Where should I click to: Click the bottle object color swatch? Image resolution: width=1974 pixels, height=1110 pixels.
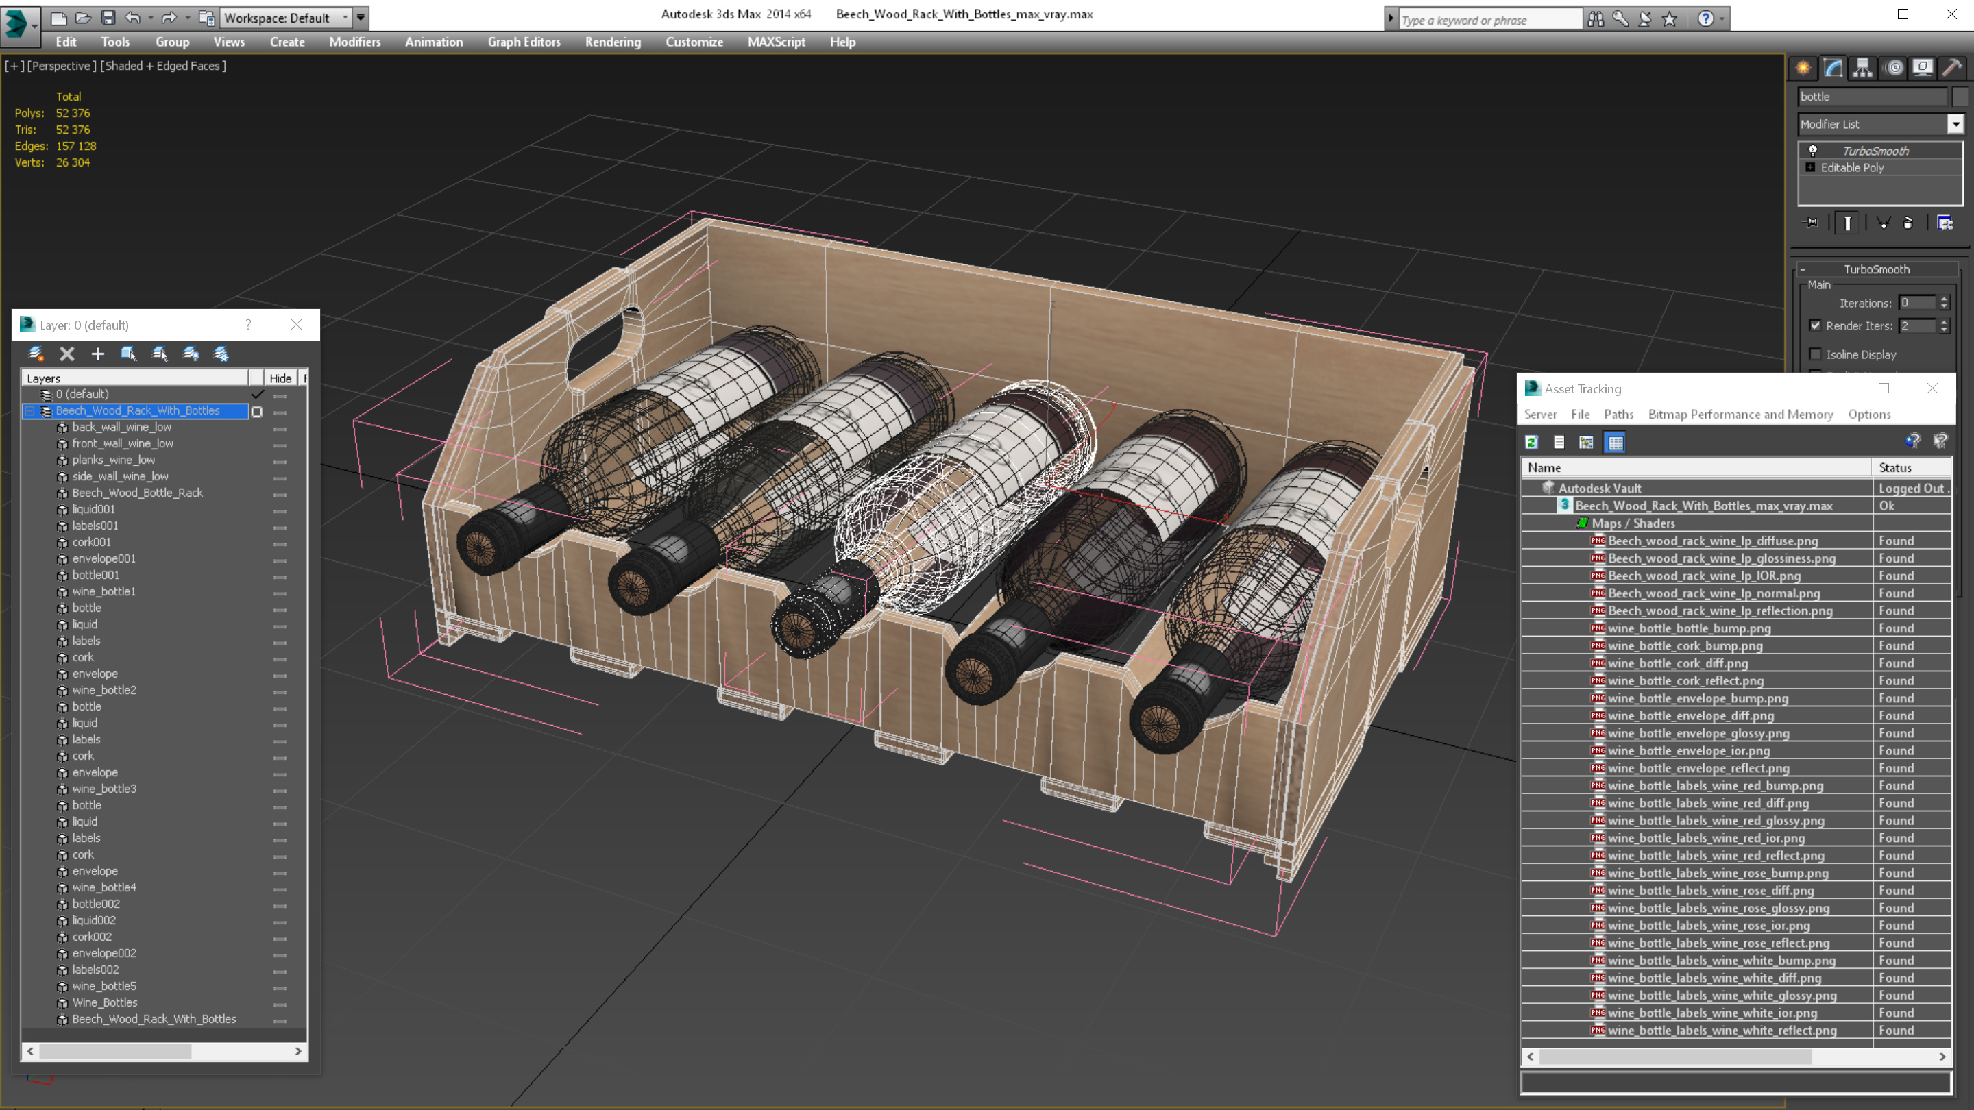pos(1960,97)
